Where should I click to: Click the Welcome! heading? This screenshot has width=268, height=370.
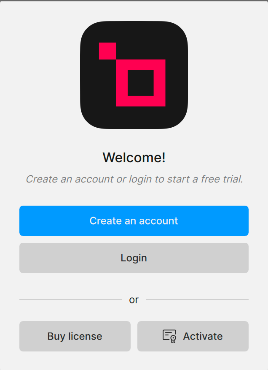point(134,157)
